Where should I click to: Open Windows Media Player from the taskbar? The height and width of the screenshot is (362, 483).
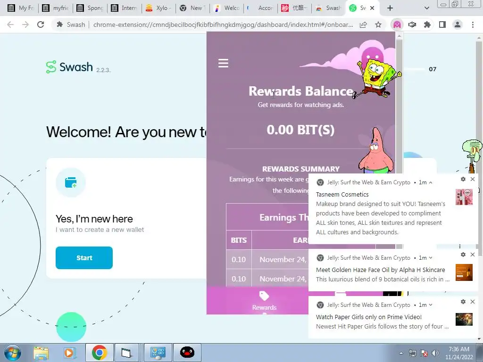tap(70, 353)
